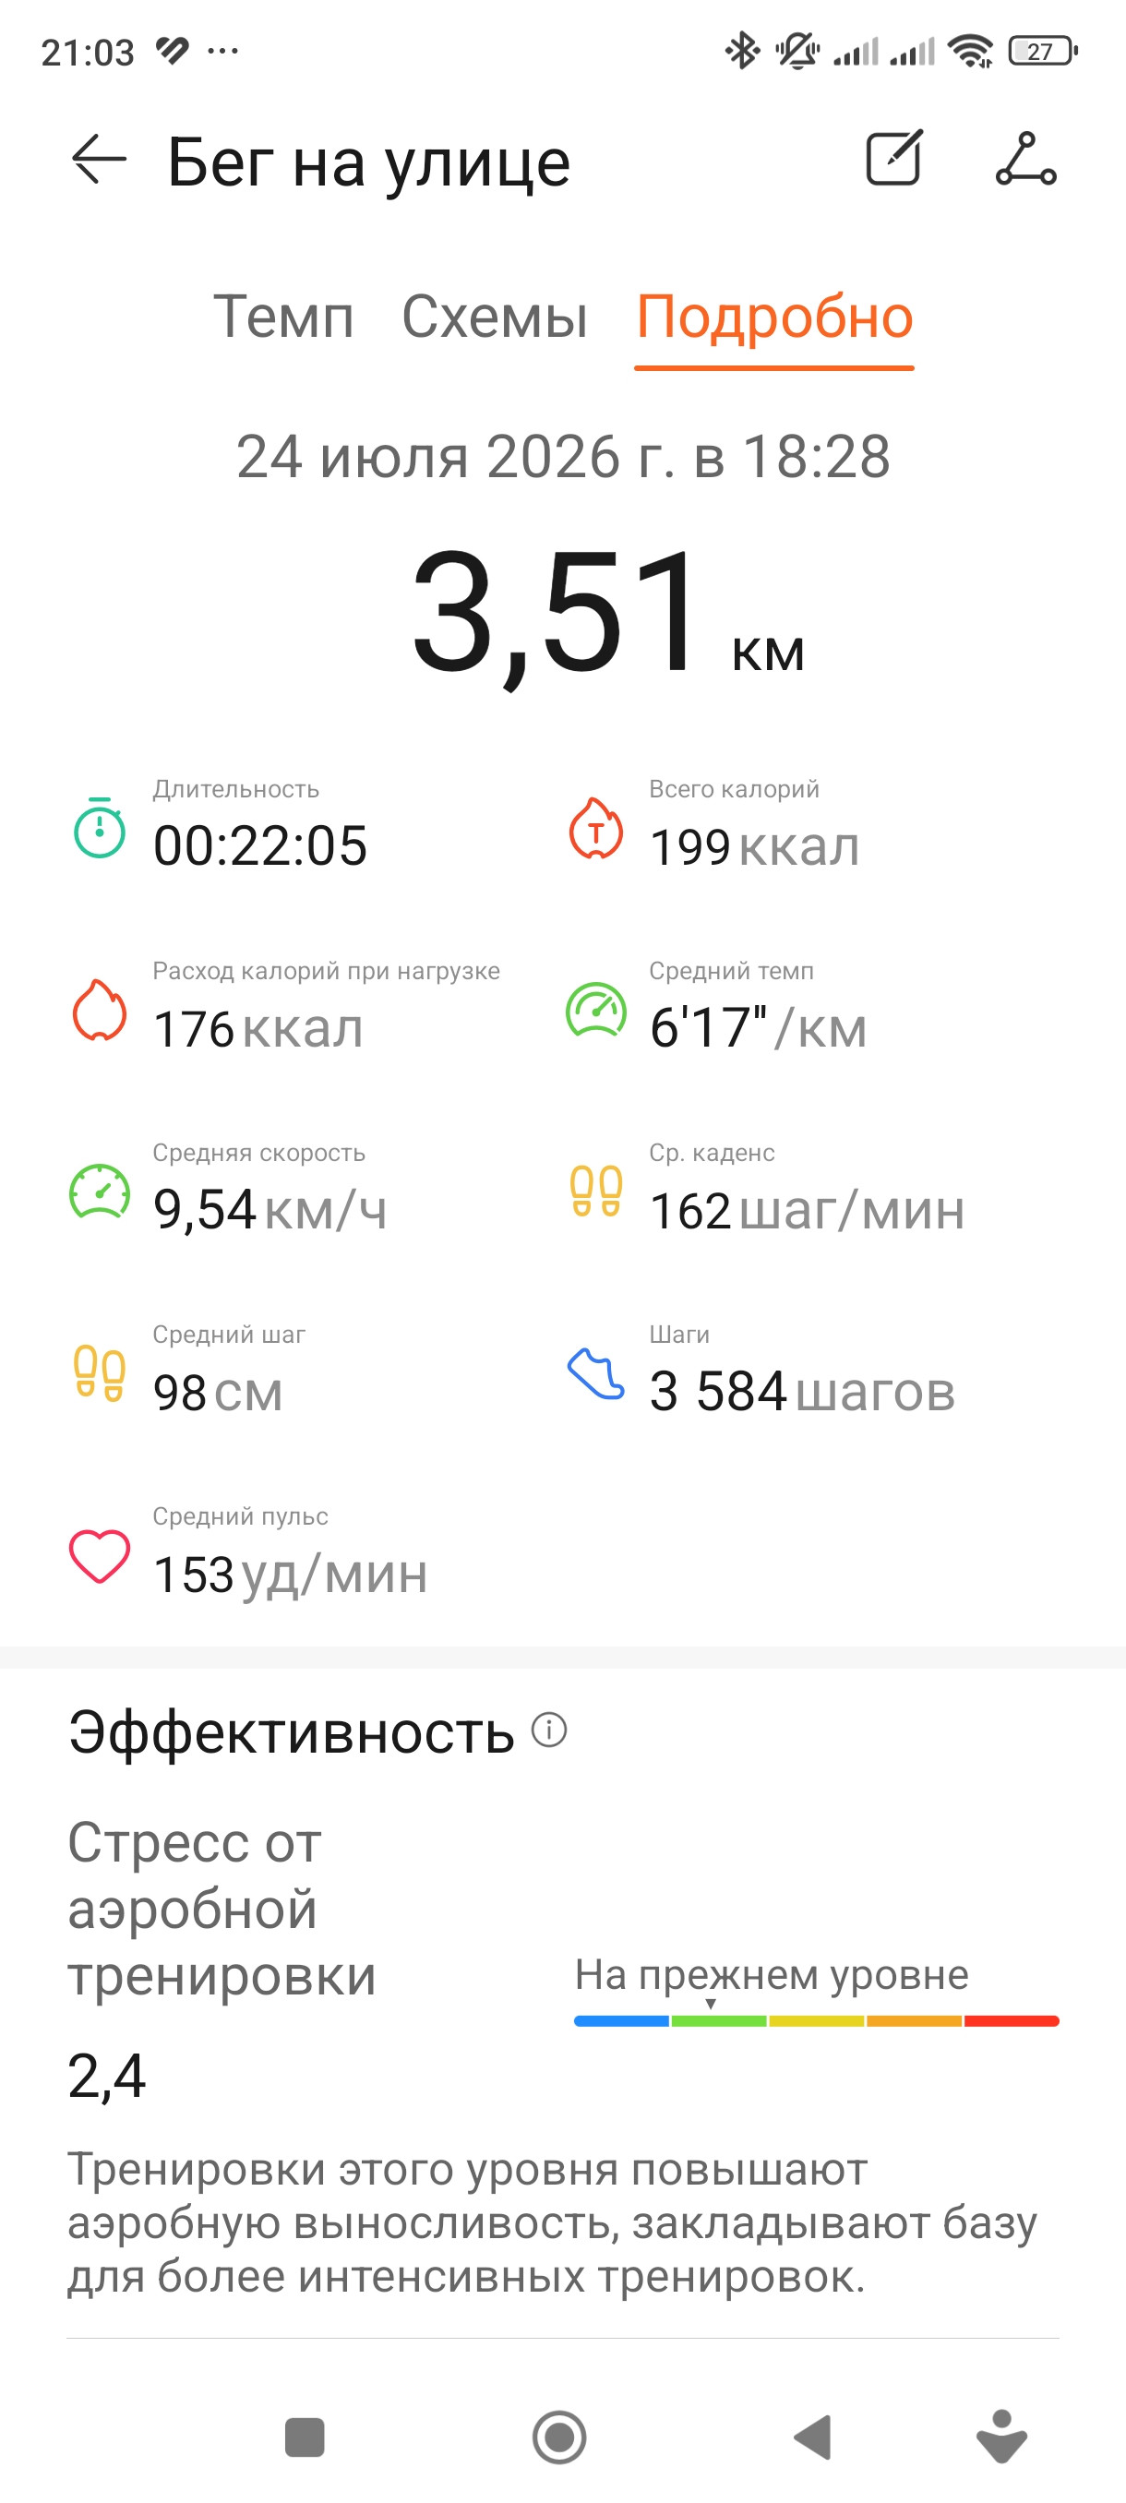Tap the total calories flame icon
Screen dimensions: 1126x2503
pyautogui.click(x=595, y=828)
